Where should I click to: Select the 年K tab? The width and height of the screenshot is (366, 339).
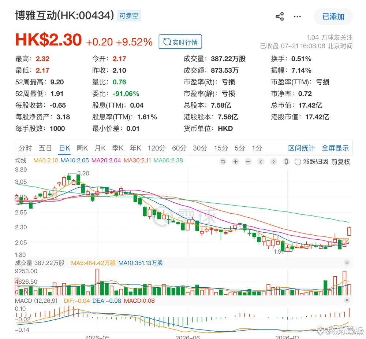[136, 148]
